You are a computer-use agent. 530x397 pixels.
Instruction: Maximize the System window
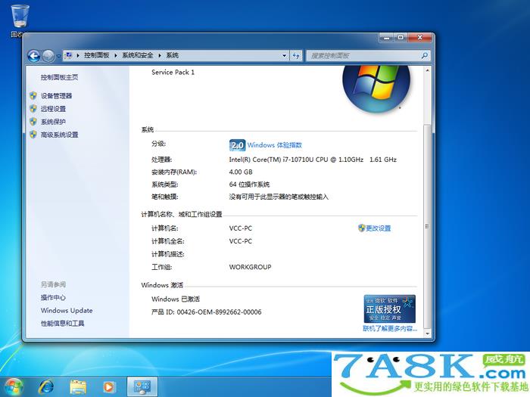401,38
